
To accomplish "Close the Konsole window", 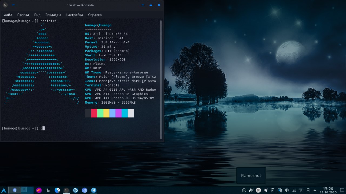I will pos(159,5).
